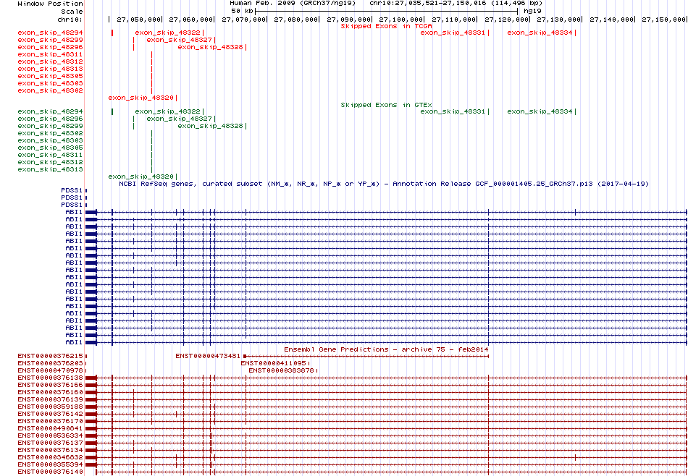Click the topmost PDSS1 gene label

[72, 190]
